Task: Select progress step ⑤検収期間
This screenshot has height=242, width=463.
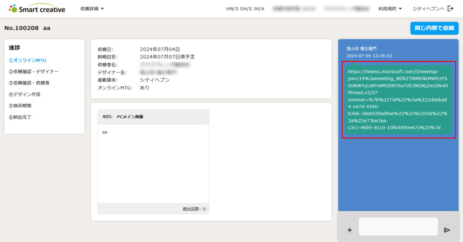Action: [x=20, y=106]
